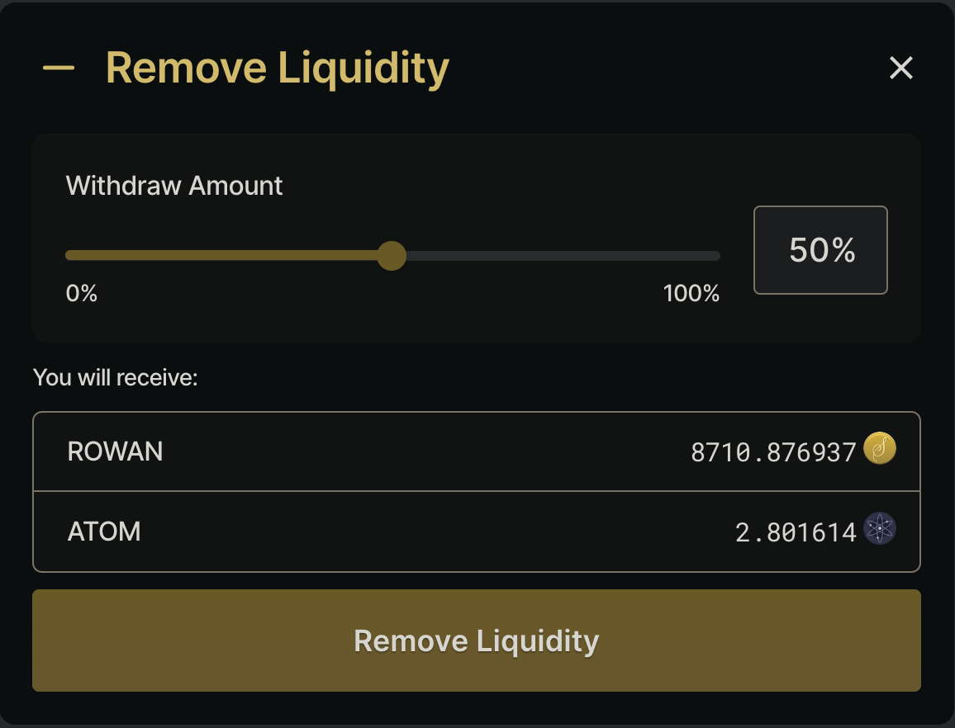This screenshot has height=728, width=955.
Task: Select the ROWAN token name
Action: (x=115, y=451)
